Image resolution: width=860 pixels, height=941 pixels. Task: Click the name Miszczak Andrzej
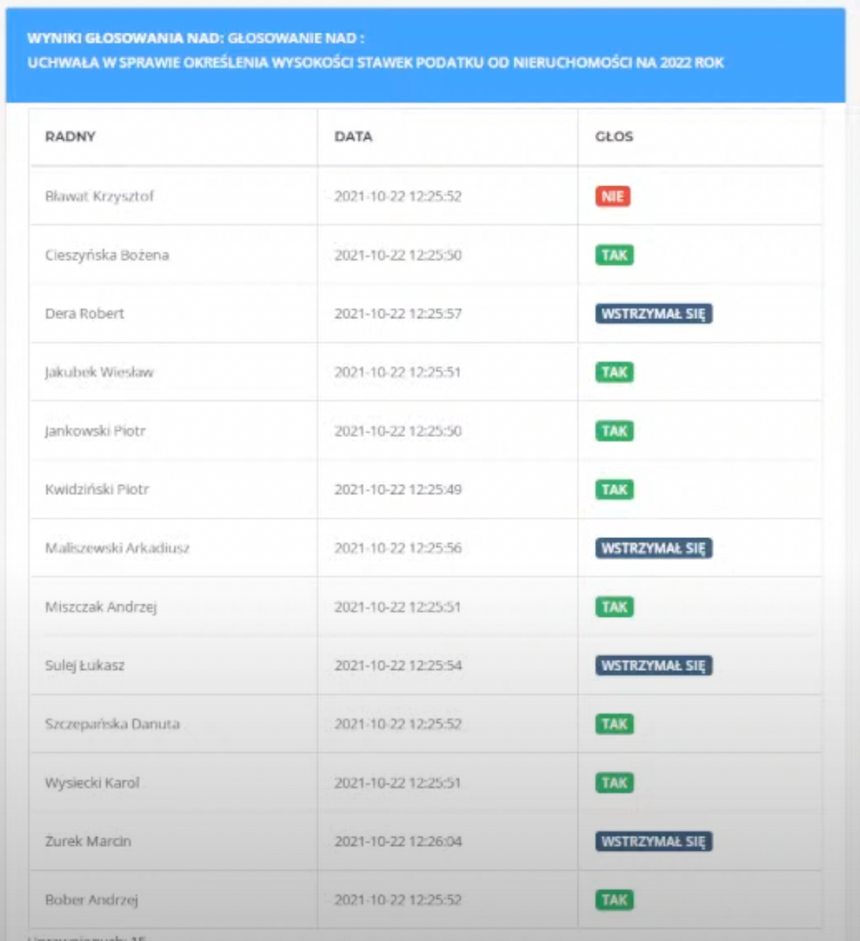click(101, 607)
